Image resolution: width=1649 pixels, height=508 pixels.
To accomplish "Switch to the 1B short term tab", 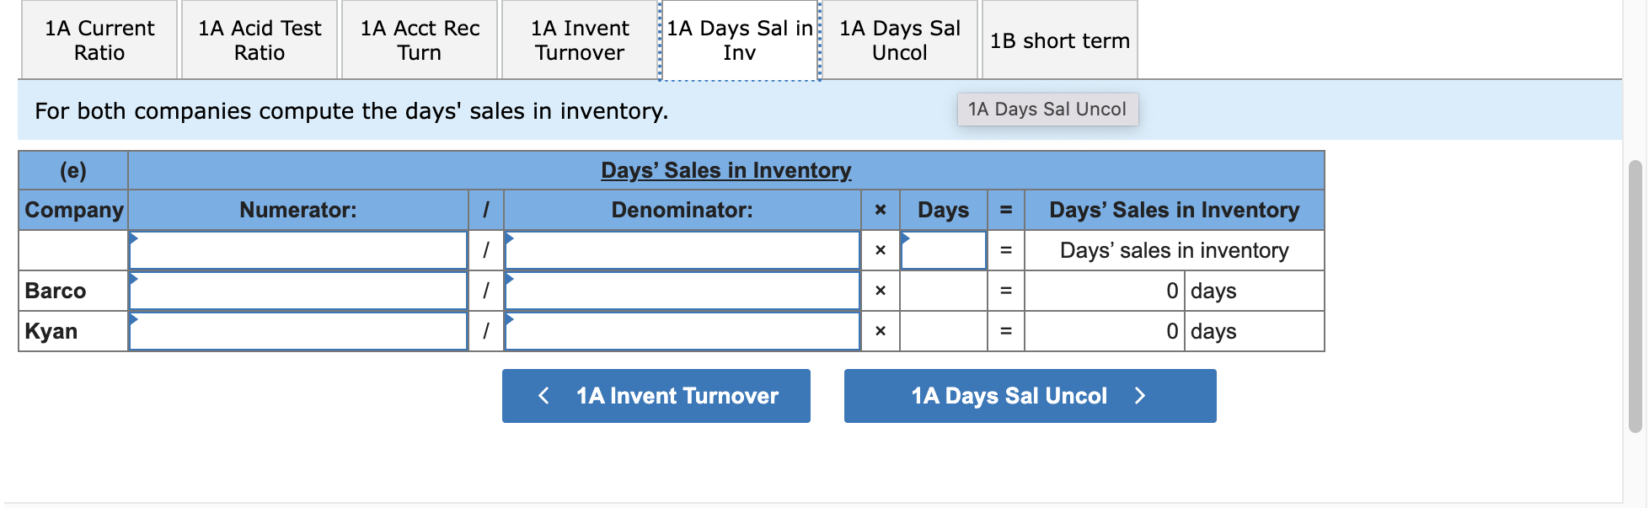I will click(x=1058, y=39).
